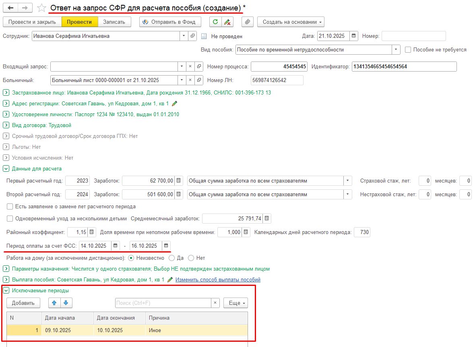
Task: Click the Записать button
Action: [x=114, y=22]
